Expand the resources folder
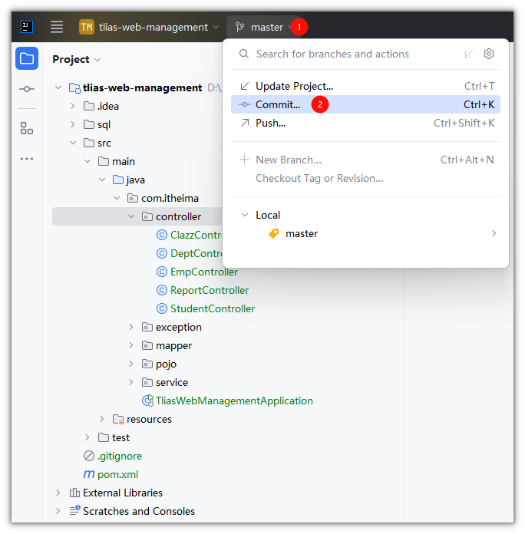 [x=101, y=419]
